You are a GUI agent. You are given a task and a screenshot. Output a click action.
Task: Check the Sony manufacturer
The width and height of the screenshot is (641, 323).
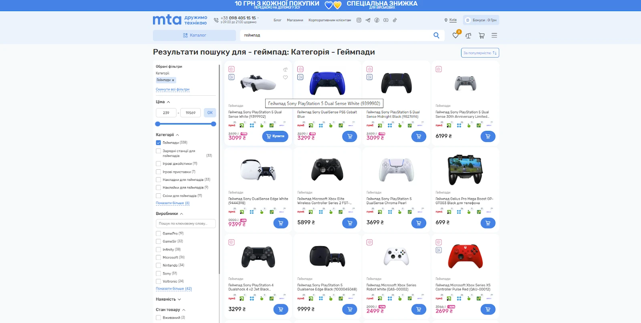coord(158,273)
